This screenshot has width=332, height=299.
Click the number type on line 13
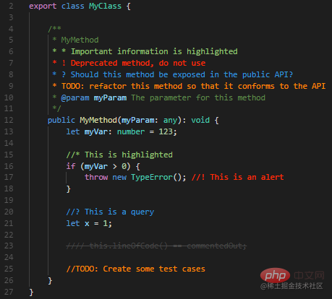131,131
